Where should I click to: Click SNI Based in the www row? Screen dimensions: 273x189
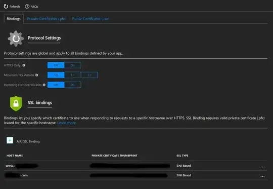(184, 166)
